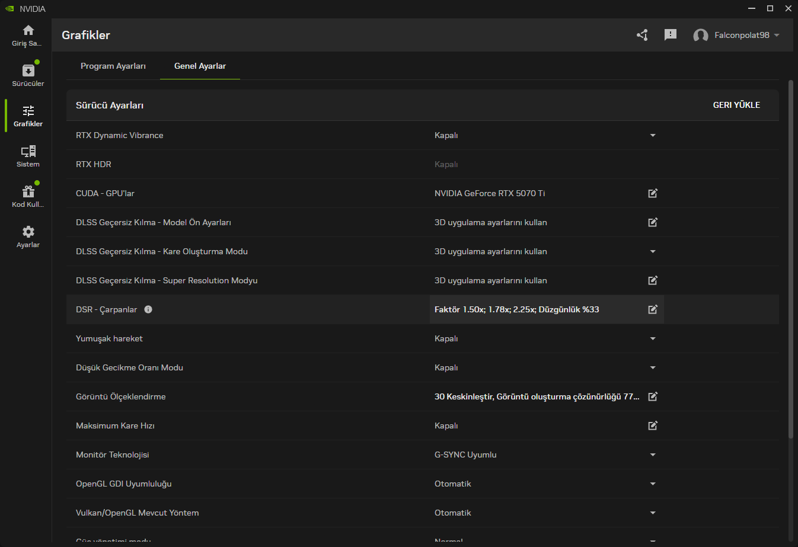
Task: Click the Düşük Gecikme Oranı Modu label
Action: [130, 367]
